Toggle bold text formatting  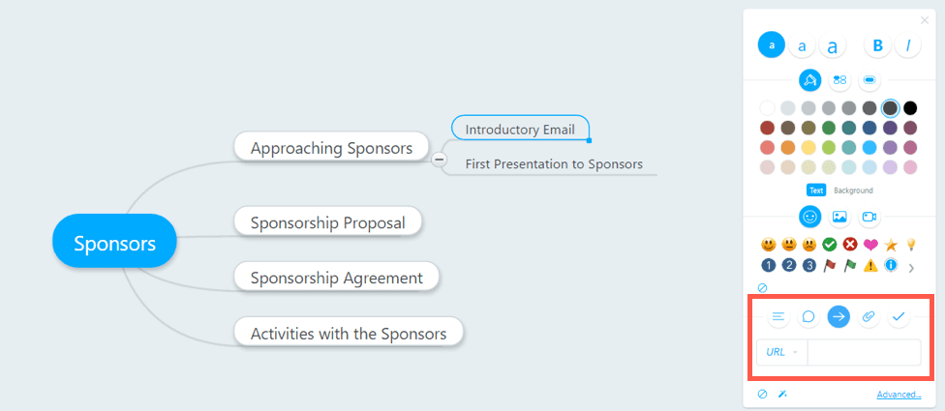click(878, 44)
